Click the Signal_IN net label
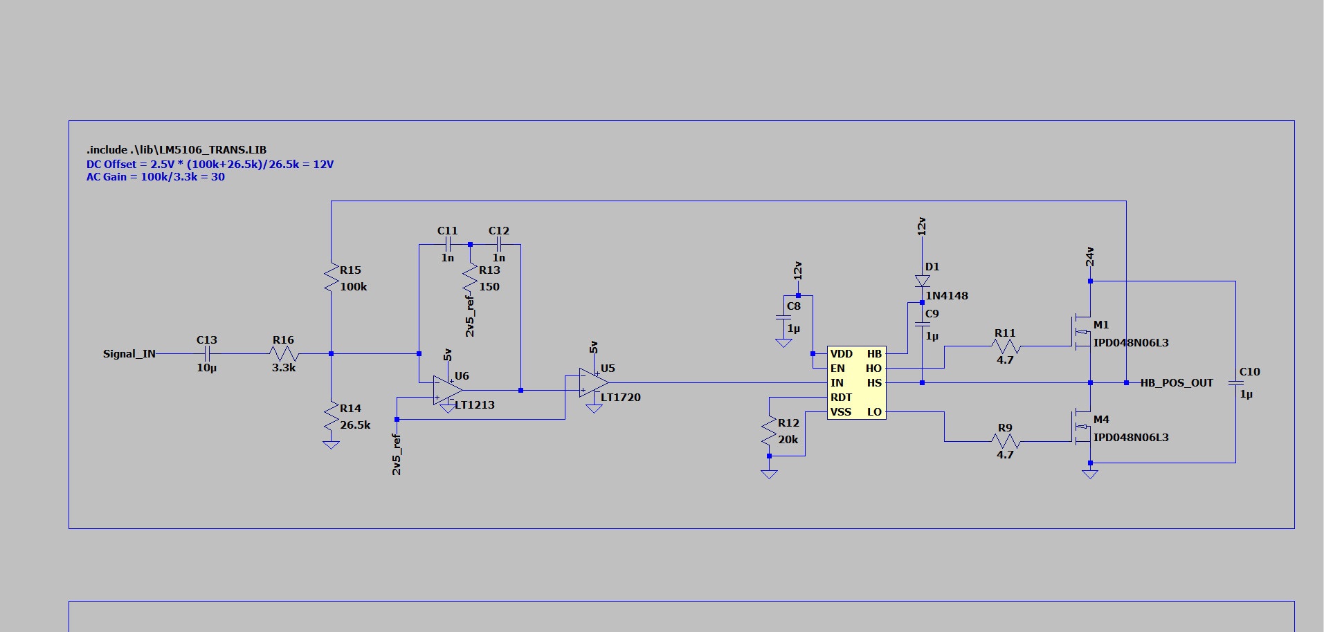The height and width of the screenshot is (632, 1324). coord(129,354)
